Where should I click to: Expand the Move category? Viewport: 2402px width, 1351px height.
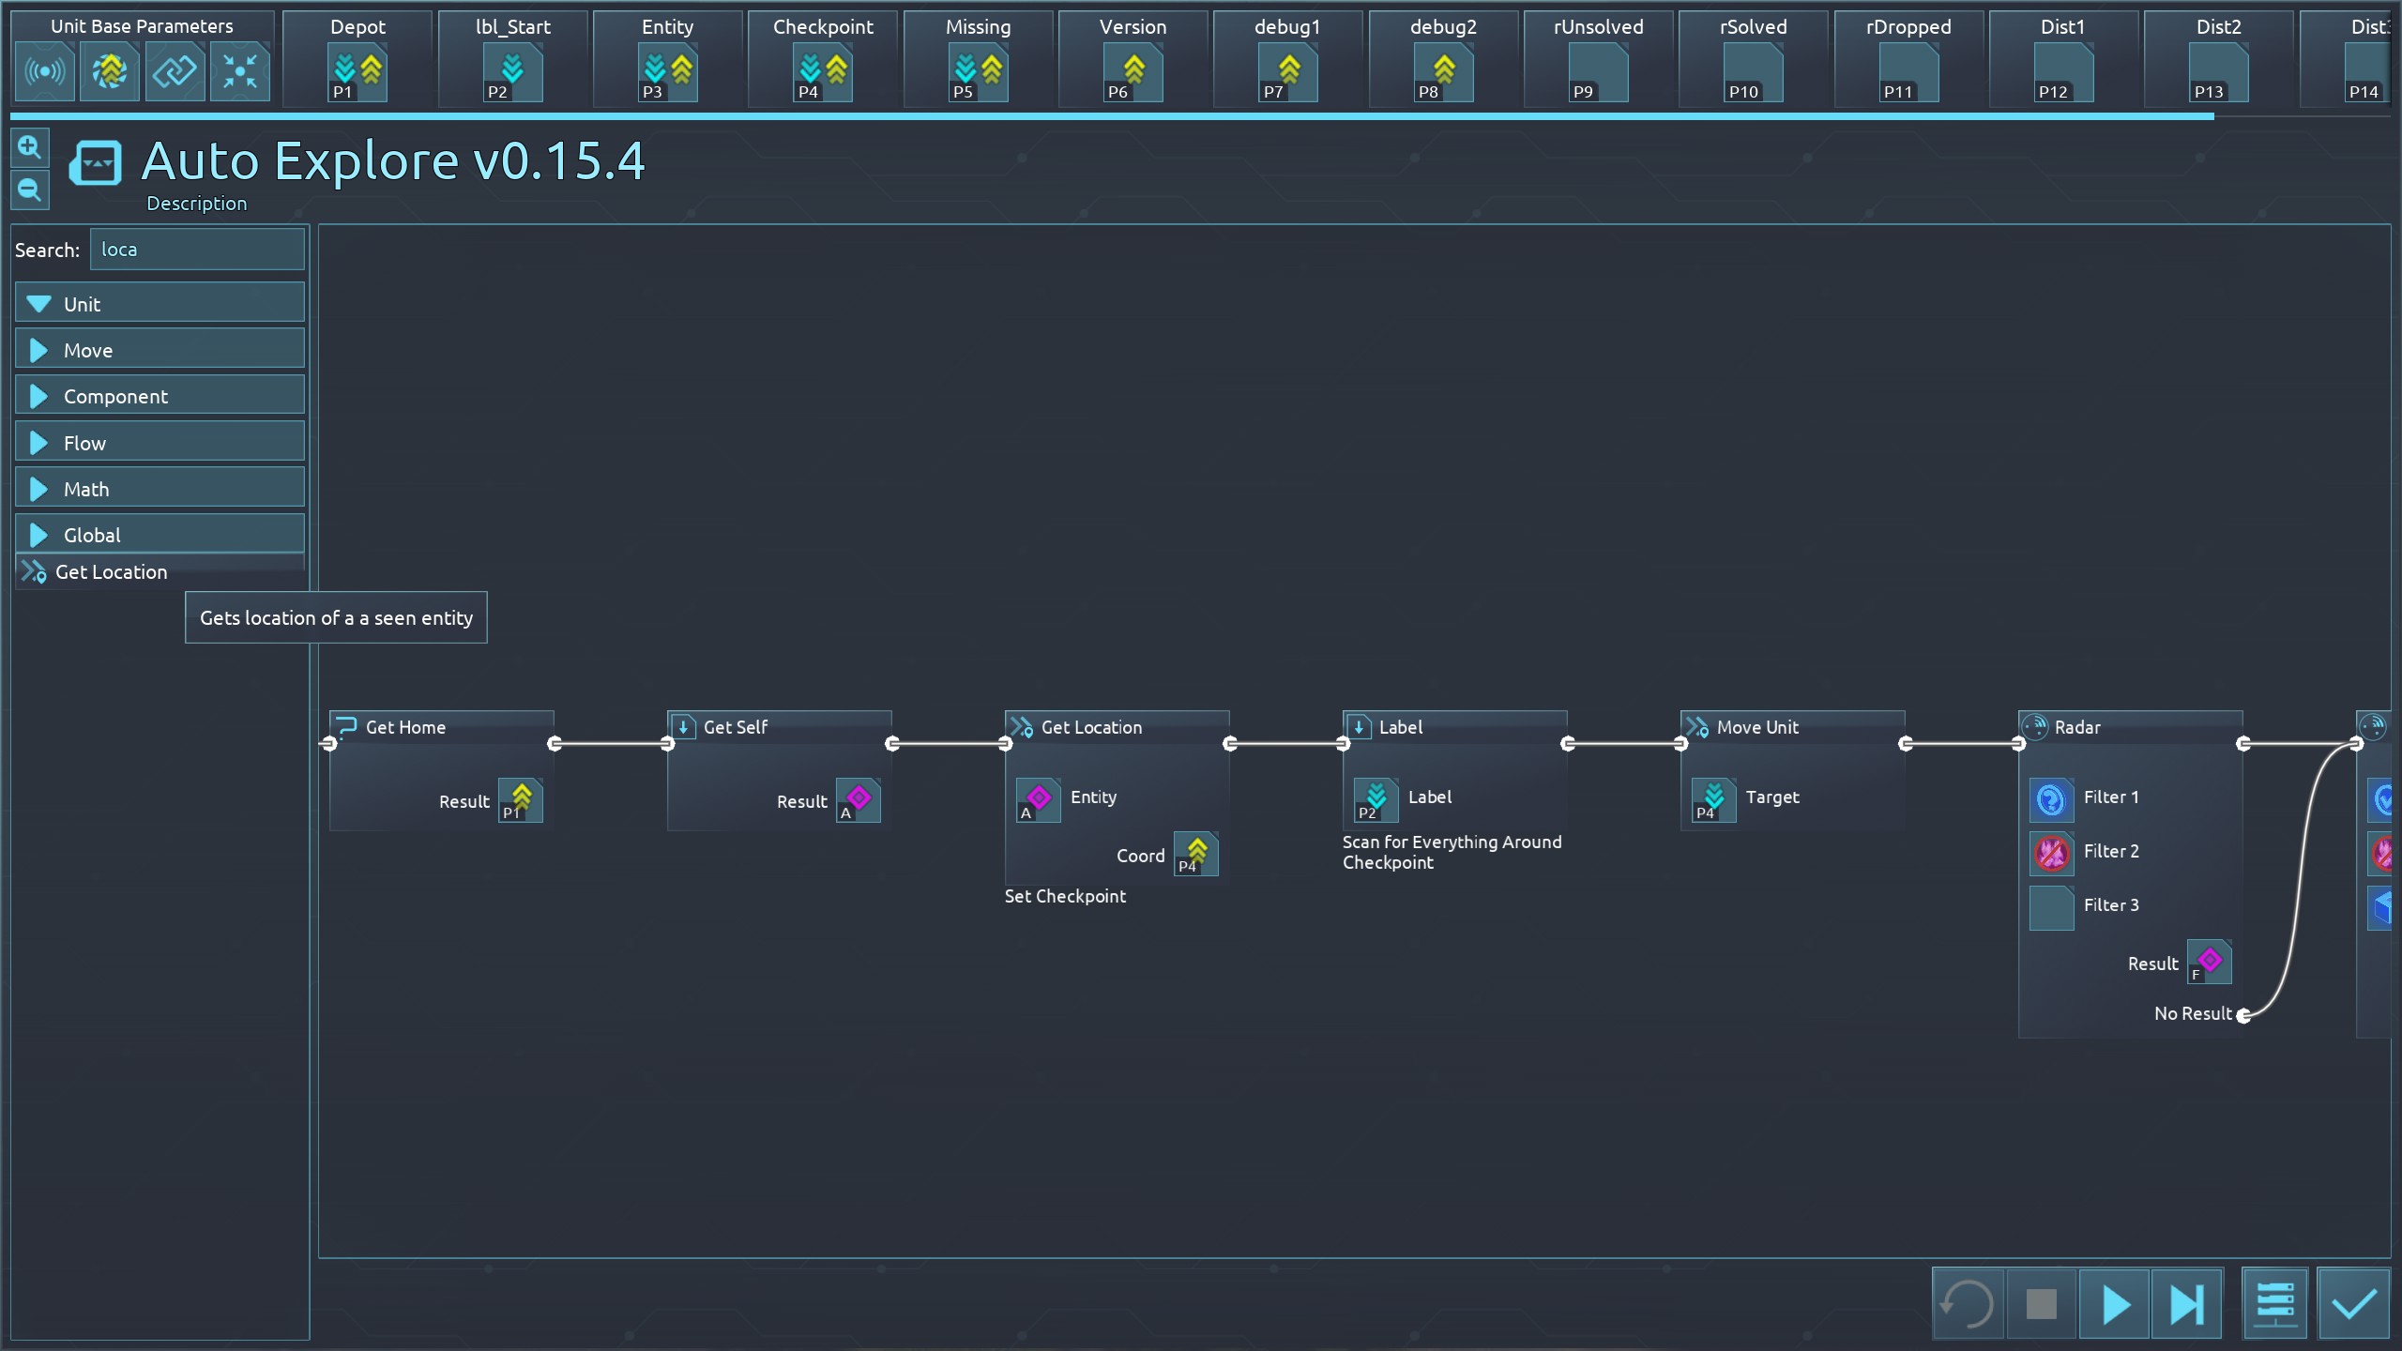[x=160, y=350]
